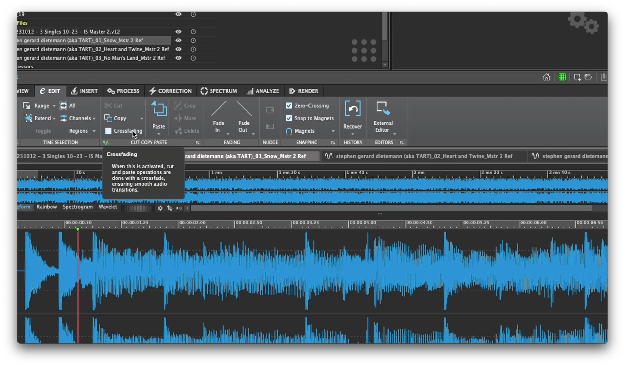This screenshot has height=366, width=625.
Task: Expand the Magnets options dropdown
Action: click(333, 131)
